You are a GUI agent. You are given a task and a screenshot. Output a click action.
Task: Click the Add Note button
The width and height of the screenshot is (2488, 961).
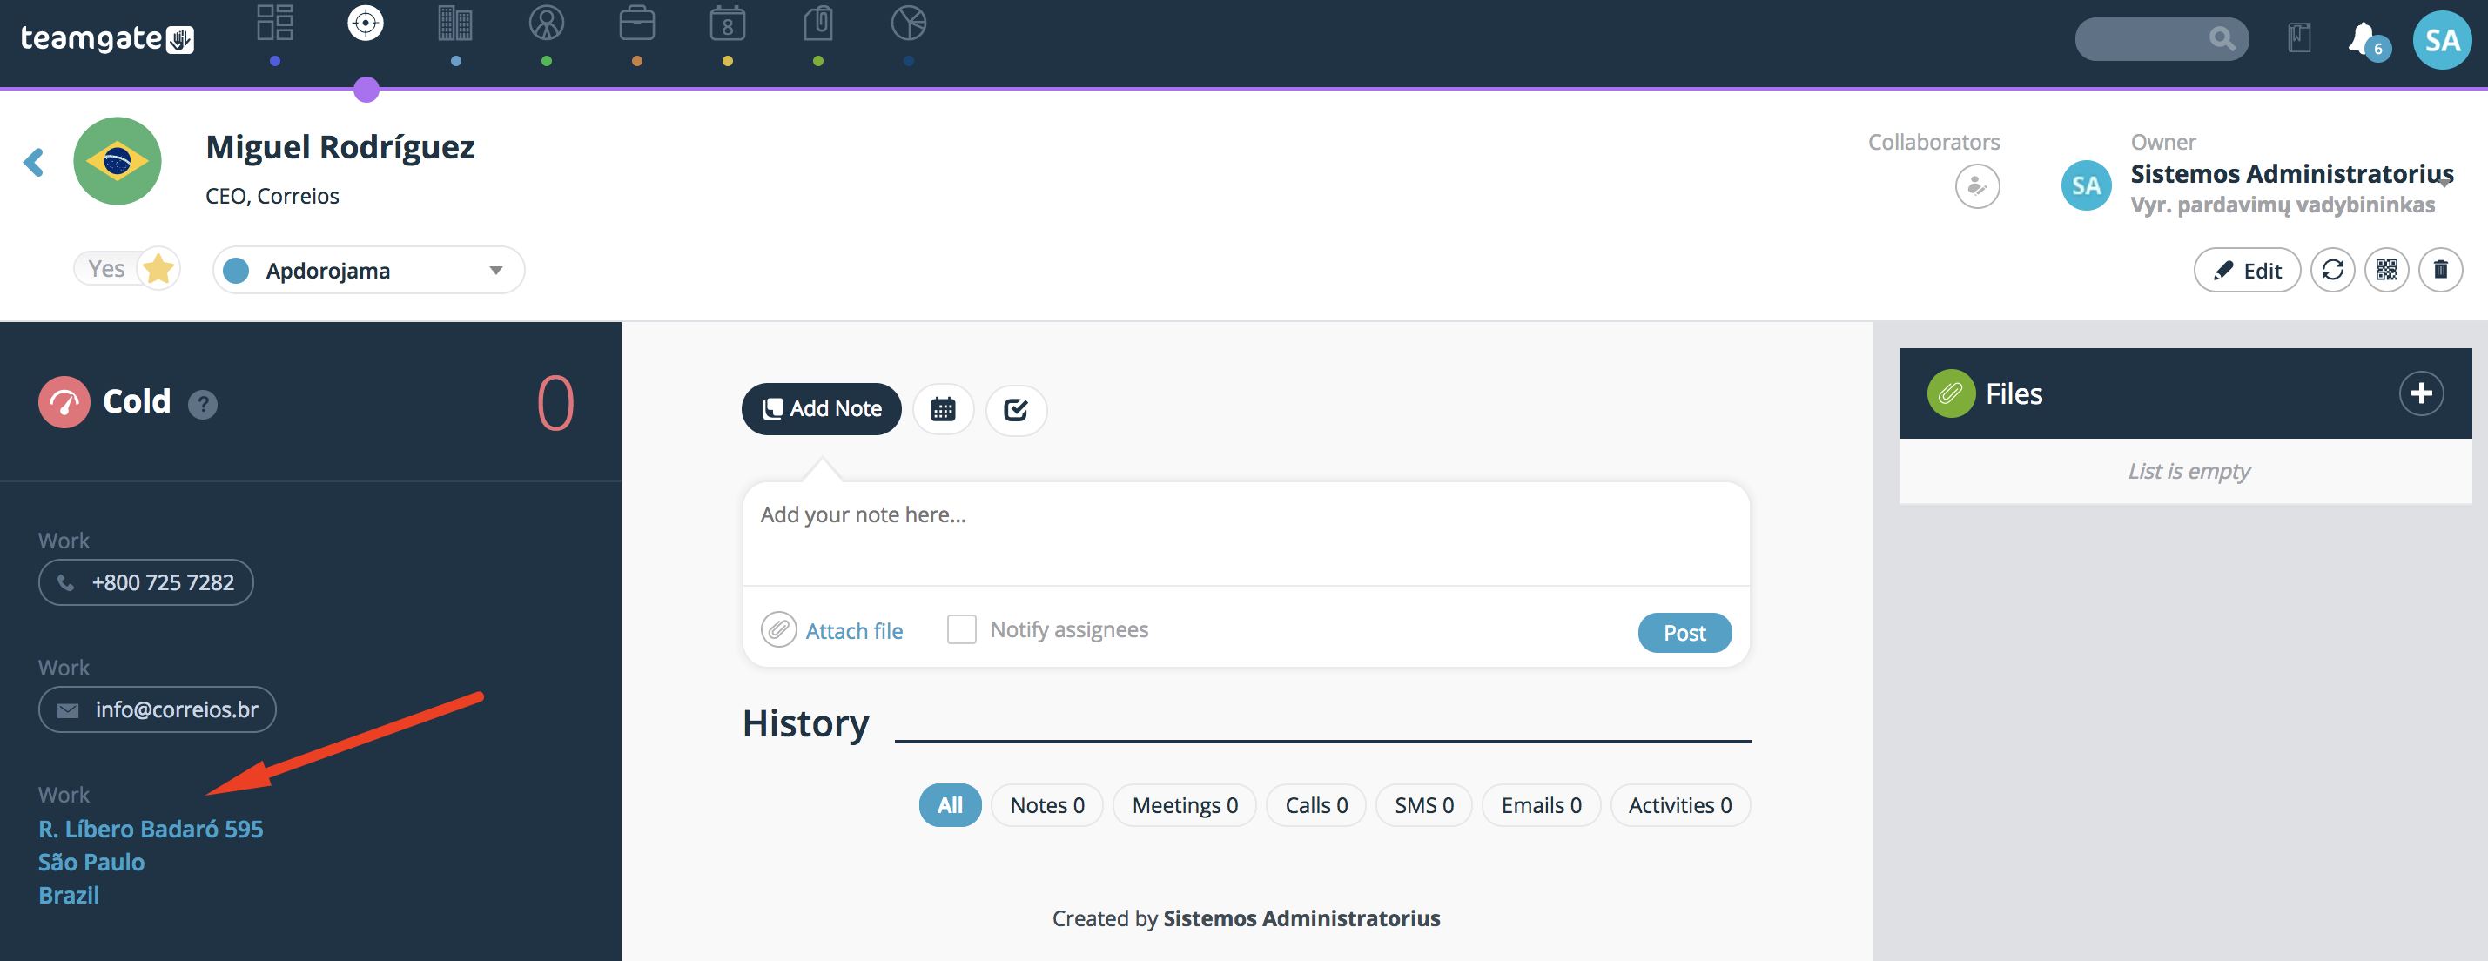pos(821,409)
